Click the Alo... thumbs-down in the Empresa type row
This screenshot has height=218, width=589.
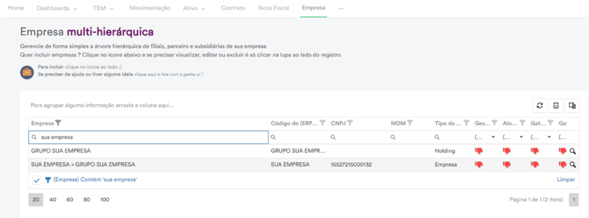click(507, 165)
